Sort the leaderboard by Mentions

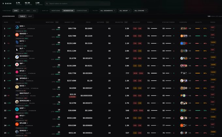point(56,11)
